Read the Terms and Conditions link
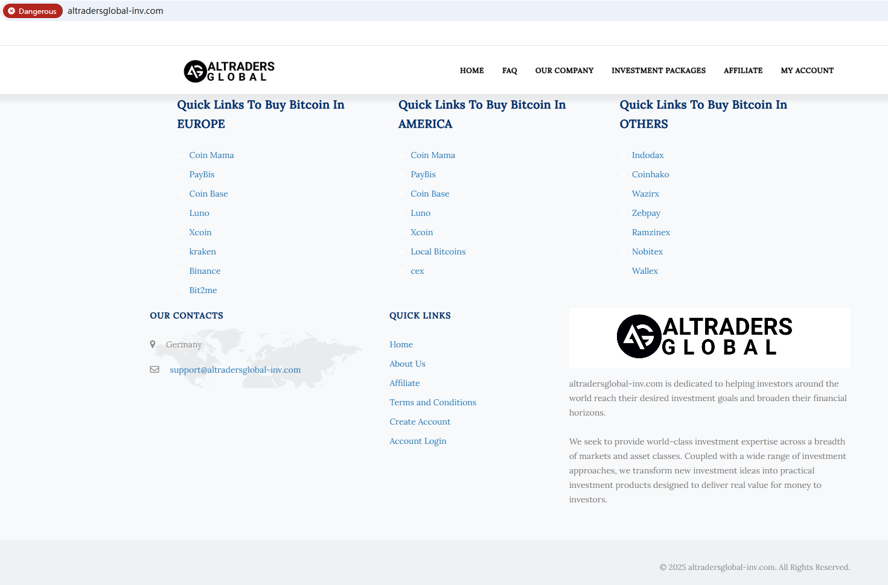The image size is (888, 585). [x=433, y=402]
